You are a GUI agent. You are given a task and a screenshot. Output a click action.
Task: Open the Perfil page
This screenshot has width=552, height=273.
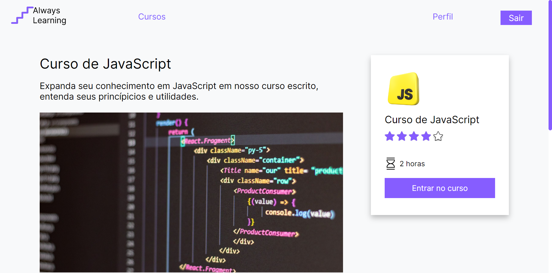click(443, 17)
